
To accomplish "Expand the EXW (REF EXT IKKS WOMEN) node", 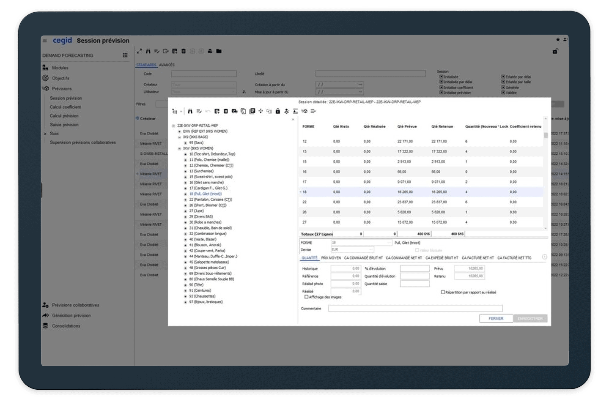I will pos(179,131).
